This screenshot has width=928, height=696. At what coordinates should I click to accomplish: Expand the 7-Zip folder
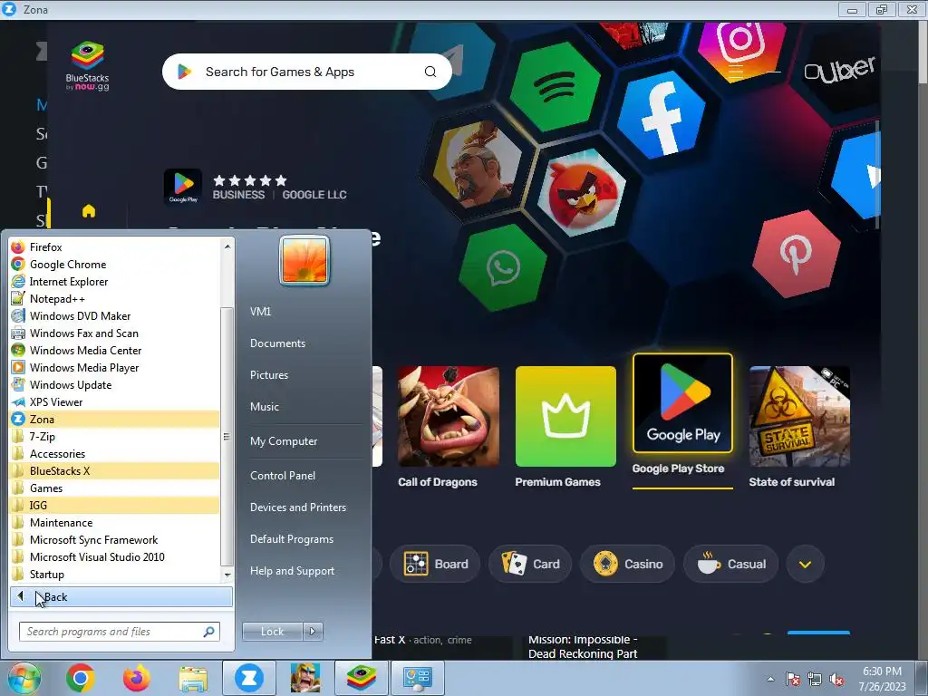[x=114, y=436]
